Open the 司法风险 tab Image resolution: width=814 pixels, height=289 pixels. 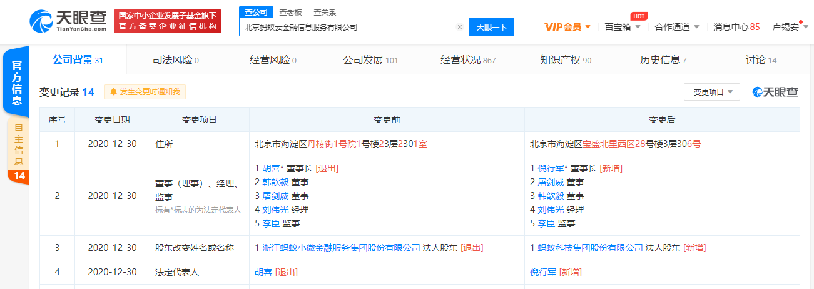[x=175, y=60]
